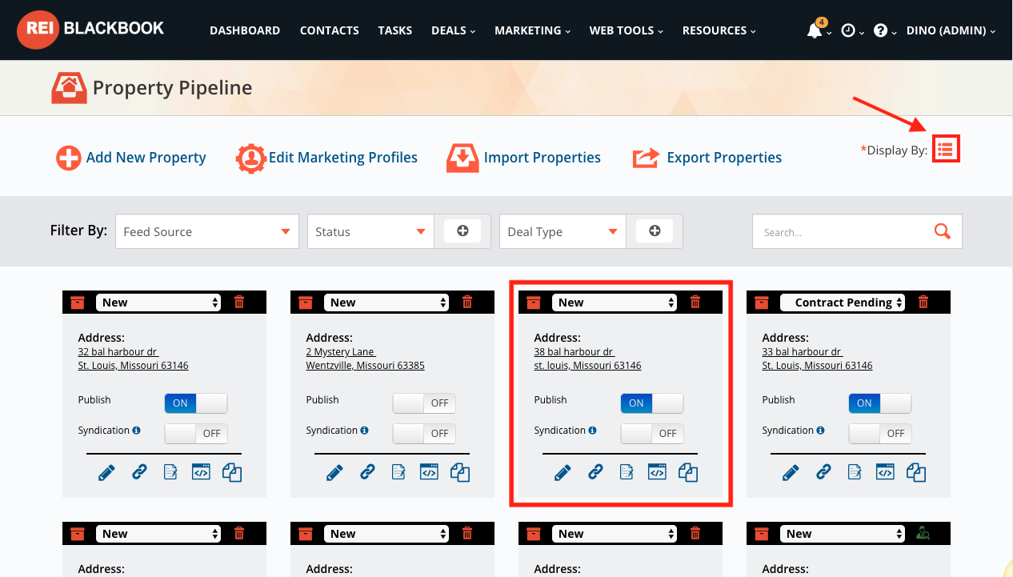Open the 32 bal harbour dr address link
The width and height of the screenshot is (1013, 577).
[133, 359]
